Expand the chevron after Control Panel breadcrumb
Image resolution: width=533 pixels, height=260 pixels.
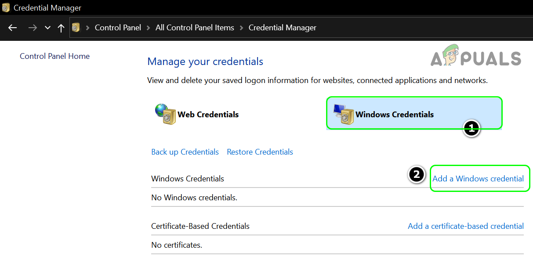(149, 28)
